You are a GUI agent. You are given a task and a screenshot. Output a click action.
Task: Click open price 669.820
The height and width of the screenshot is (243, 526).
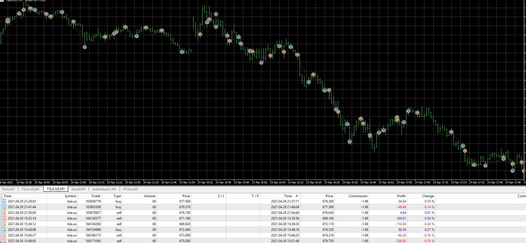[184, 224]
